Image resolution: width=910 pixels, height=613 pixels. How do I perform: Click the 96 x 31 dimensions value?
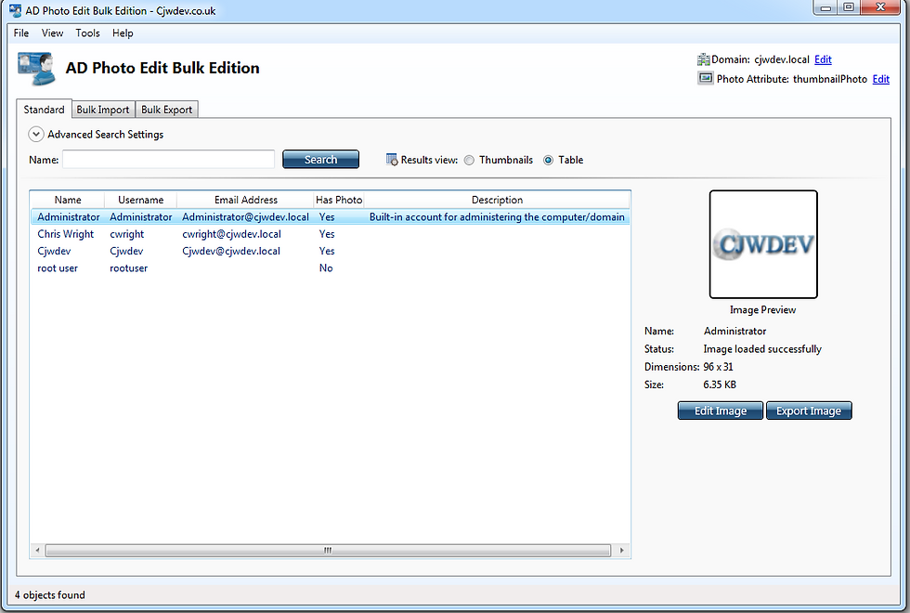coord(718,367)
